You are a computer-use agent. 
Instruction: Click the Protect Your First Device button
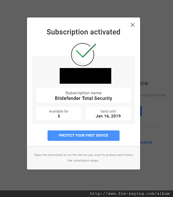coord(83,135)
